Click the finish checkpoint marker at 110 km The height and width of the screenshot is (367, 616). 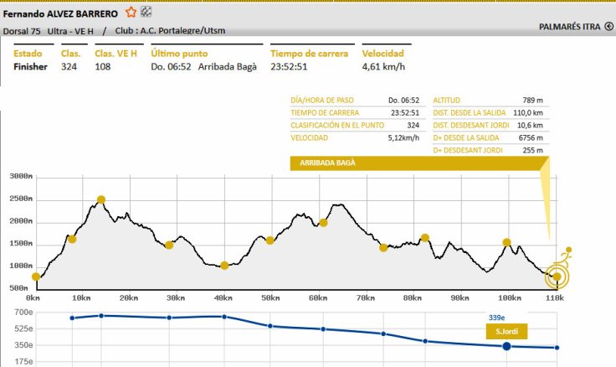(x=557, y=277)
